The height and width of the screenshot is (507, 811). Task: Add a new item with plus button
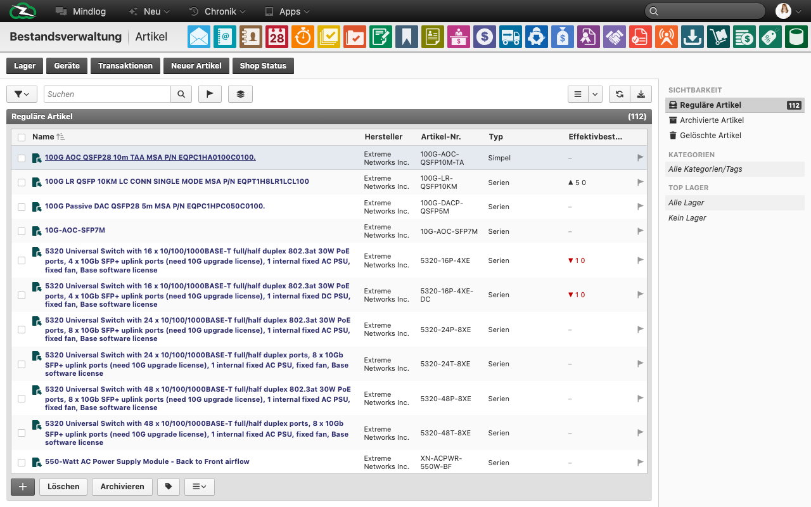click(x=23, y=487)
